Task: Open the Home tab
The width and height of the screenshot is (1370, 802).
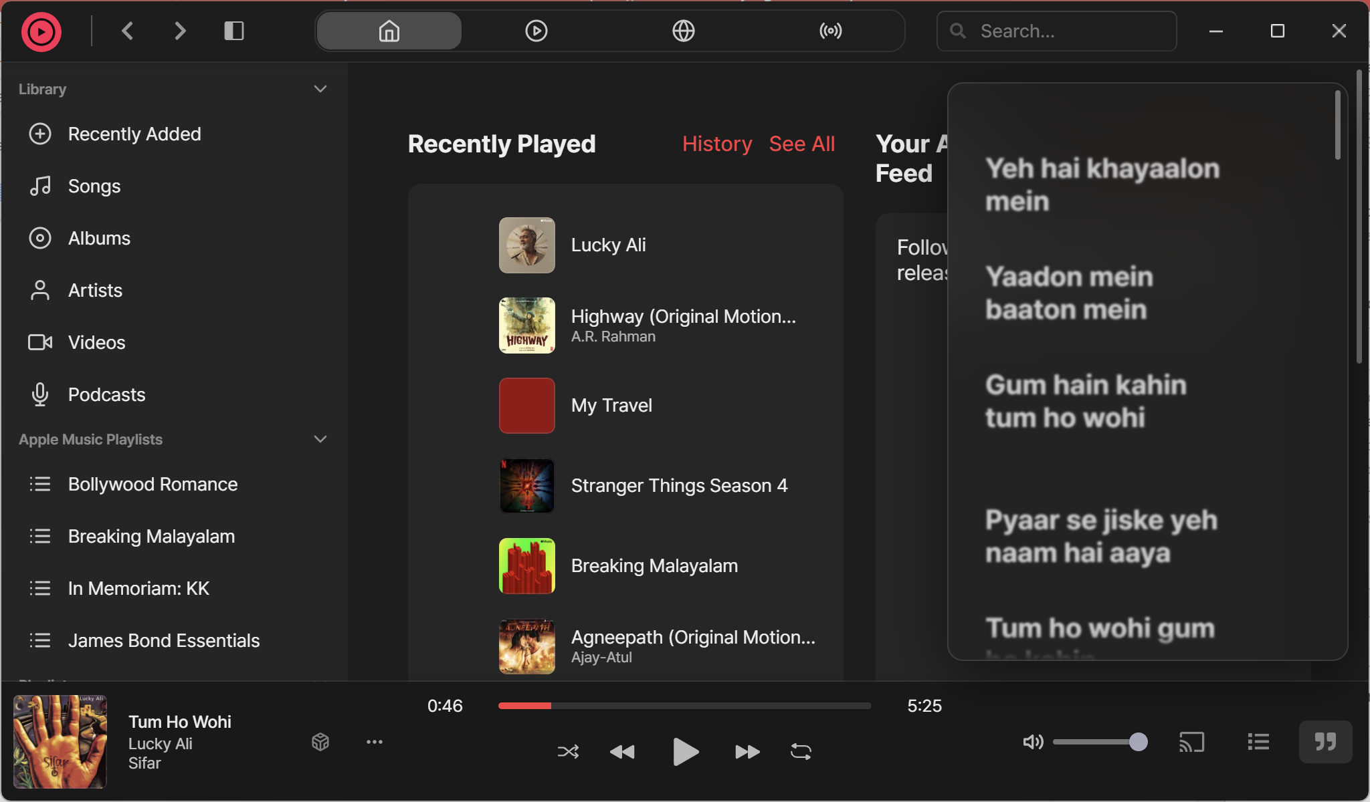Action: coord(389,31)
